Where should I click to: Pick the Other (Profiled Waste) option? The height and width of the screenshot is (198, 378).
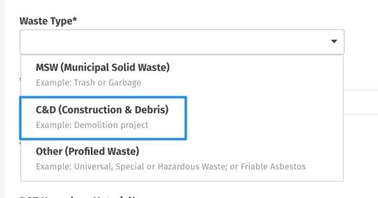point(182,159)
